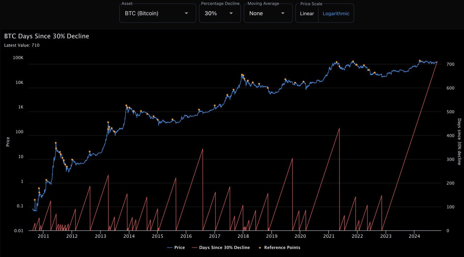This screenshot has width=464, height=257.
Task: Open the Moving Average None dropdown
Action: [268, 13]
